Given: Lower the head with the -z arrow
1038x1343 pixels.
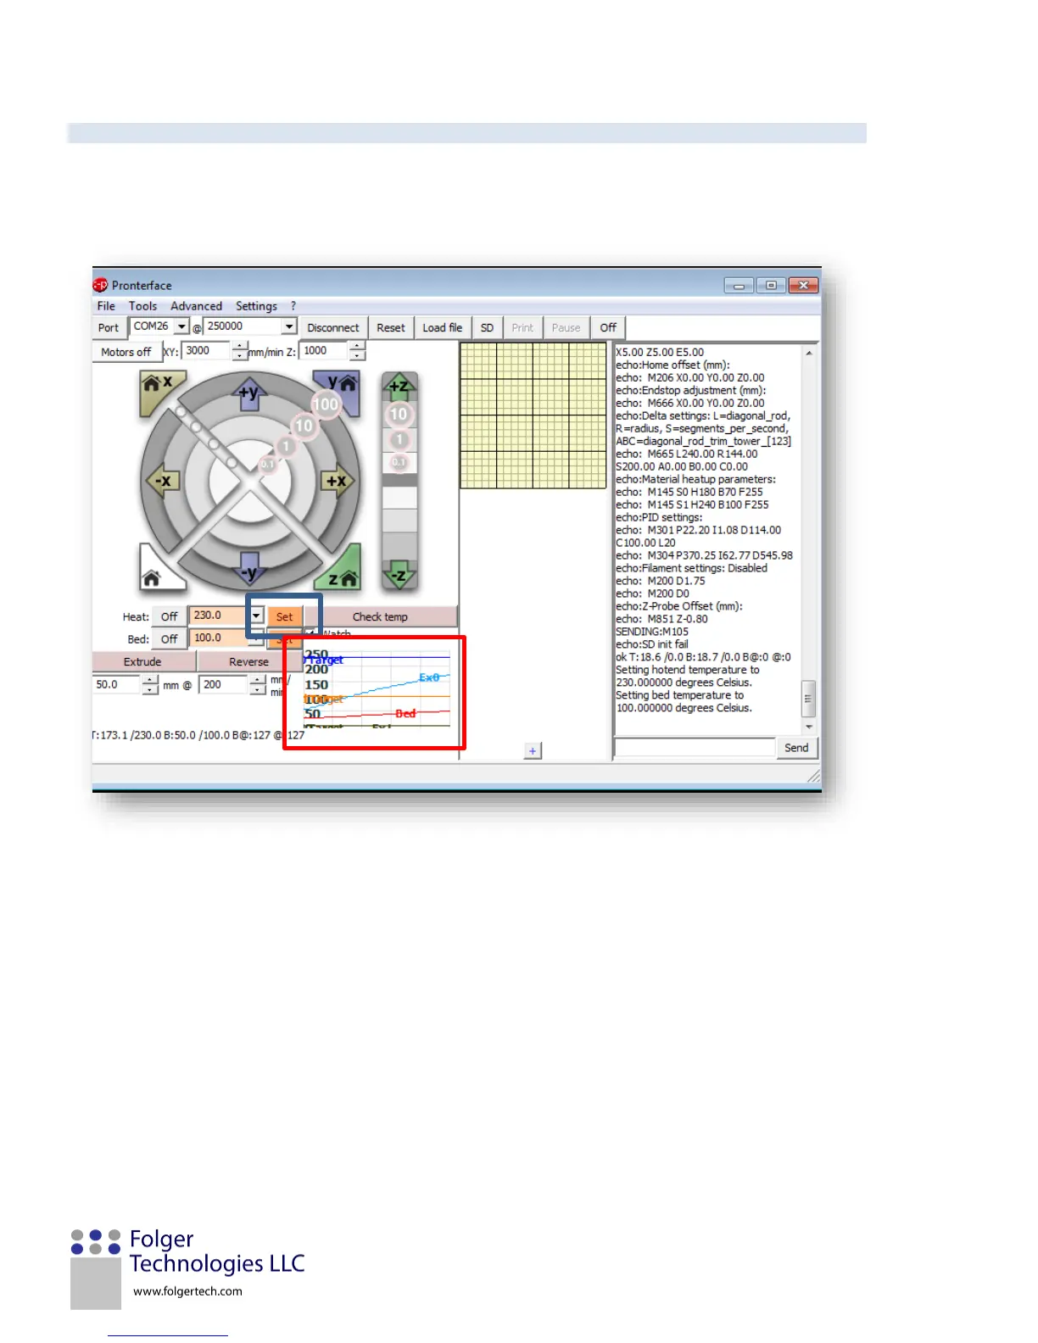Looking at the screenshot, I should click(x=399, y=575).
